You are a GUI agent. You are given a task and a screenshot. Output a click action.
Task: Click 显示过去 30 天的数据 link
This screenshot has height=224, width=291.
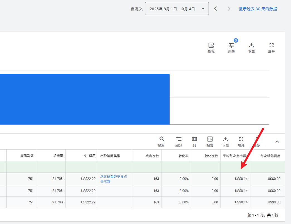(x=258, y=9)
